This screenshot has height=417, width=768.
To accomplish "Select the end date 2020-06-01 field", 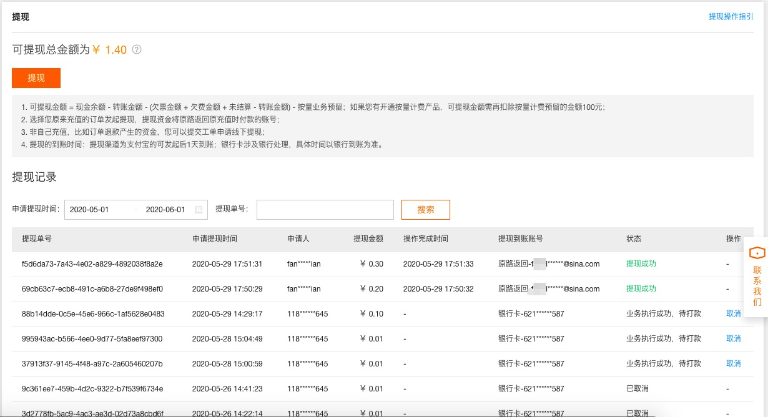I will point(165,210).
